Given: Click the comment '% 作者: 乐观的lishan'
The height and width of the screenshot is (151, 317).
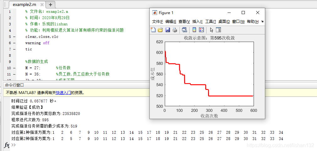Looking at the screenshot, I should click(46, 24).
